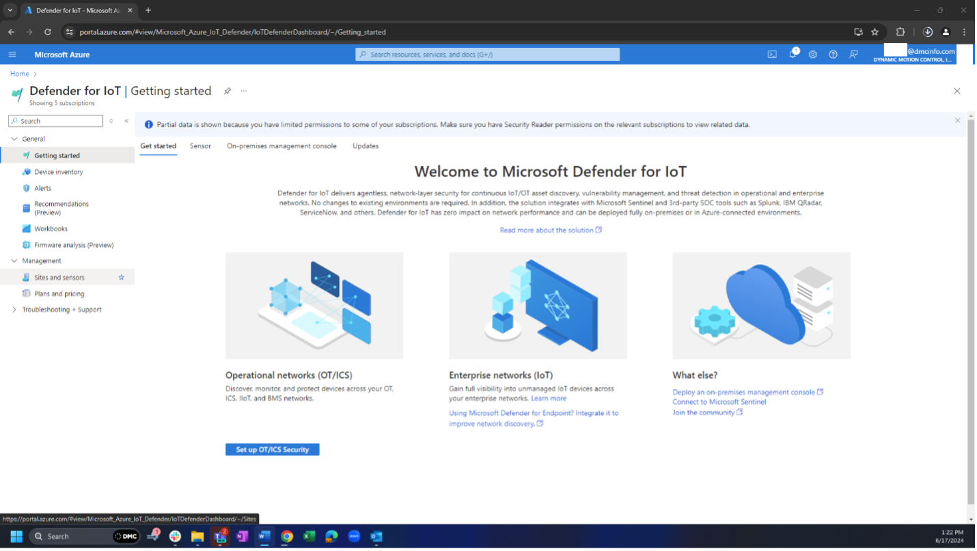Open Microsoft Teams from the taskbar
This screenshot has width=977, height=551.
(220, 537)
